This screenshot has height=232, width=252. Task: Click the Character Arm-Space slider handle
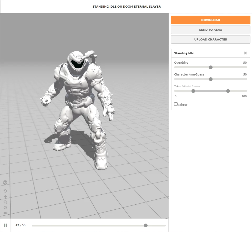211,79
